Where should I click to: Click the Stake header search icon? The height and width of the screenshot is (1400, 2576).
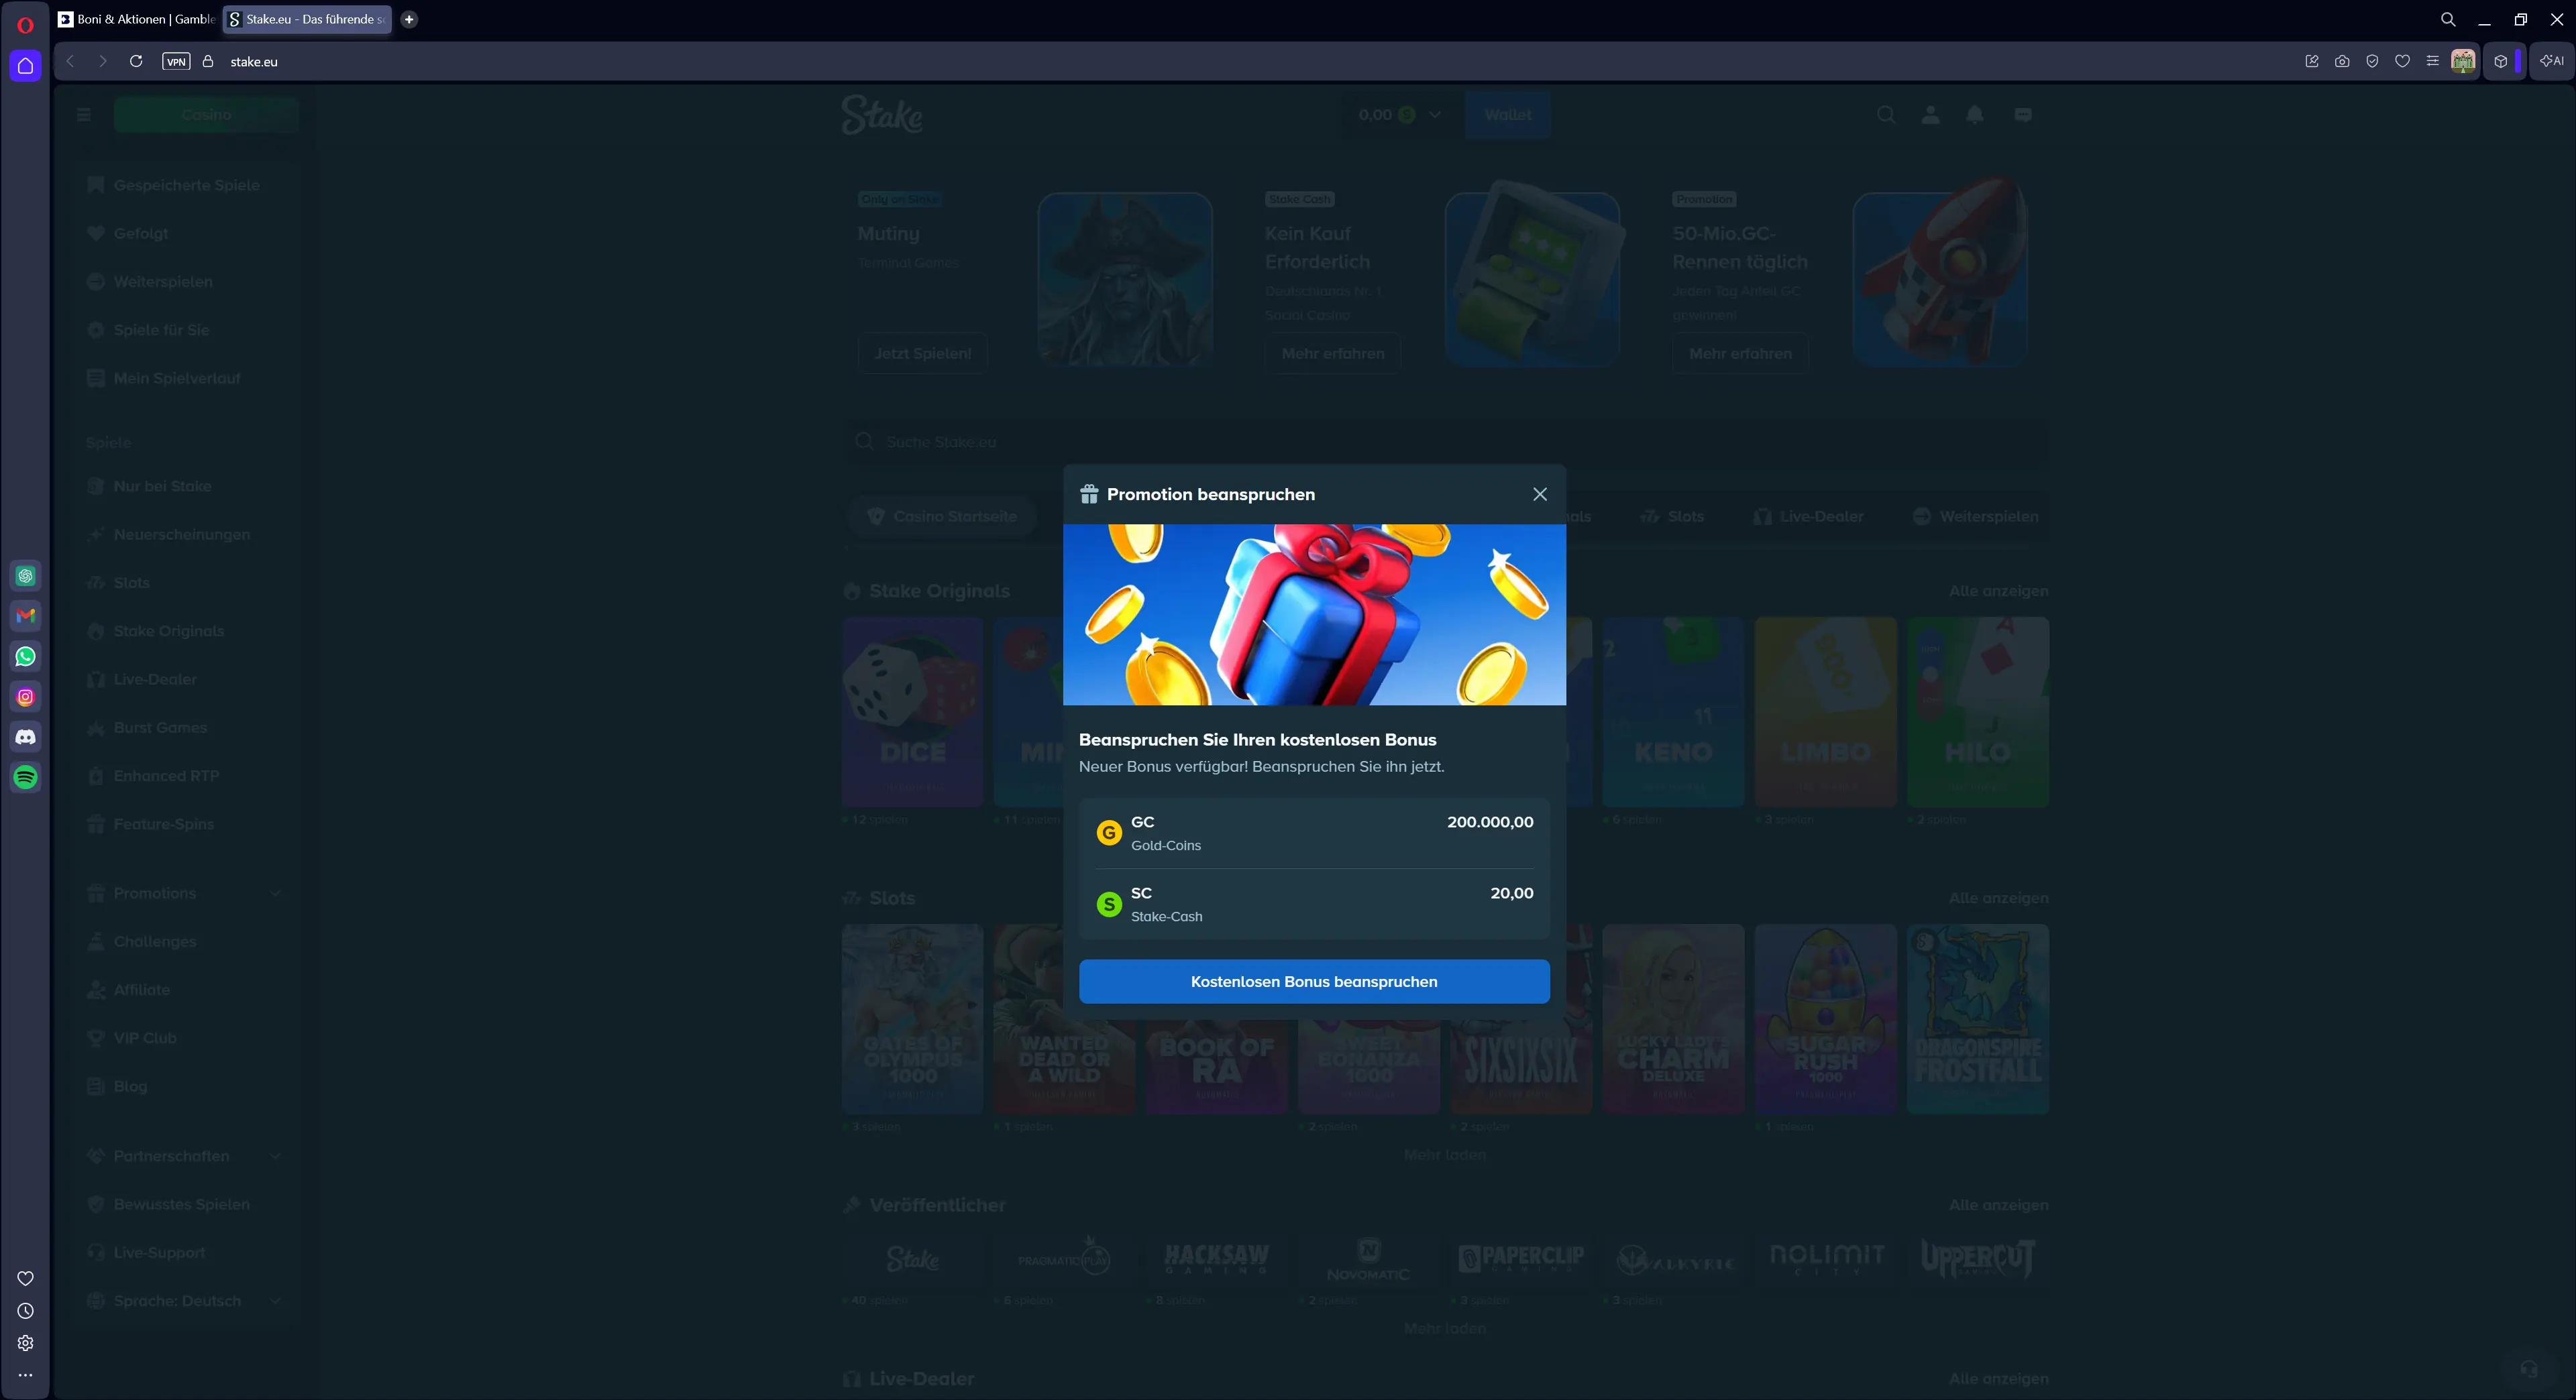pos(1886,115)
